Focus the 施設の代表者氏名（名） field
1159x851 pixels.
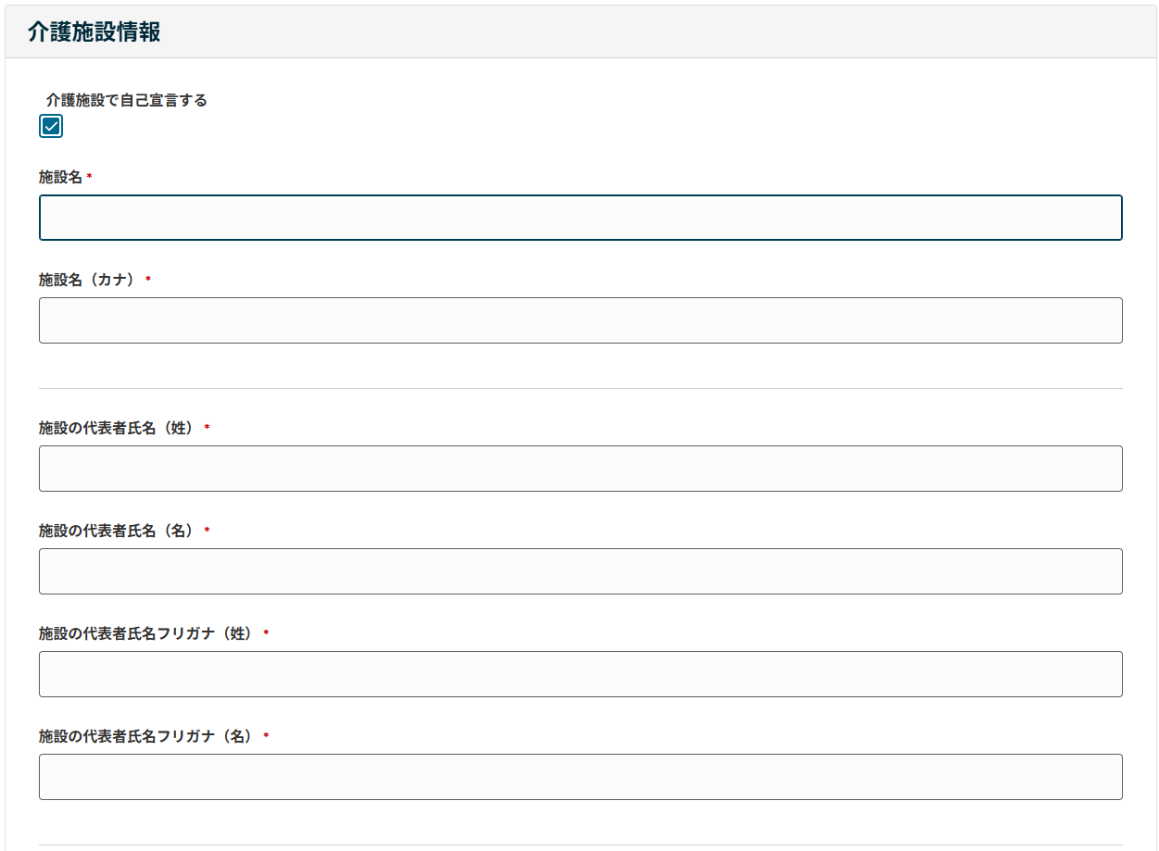tap(580, 571)
